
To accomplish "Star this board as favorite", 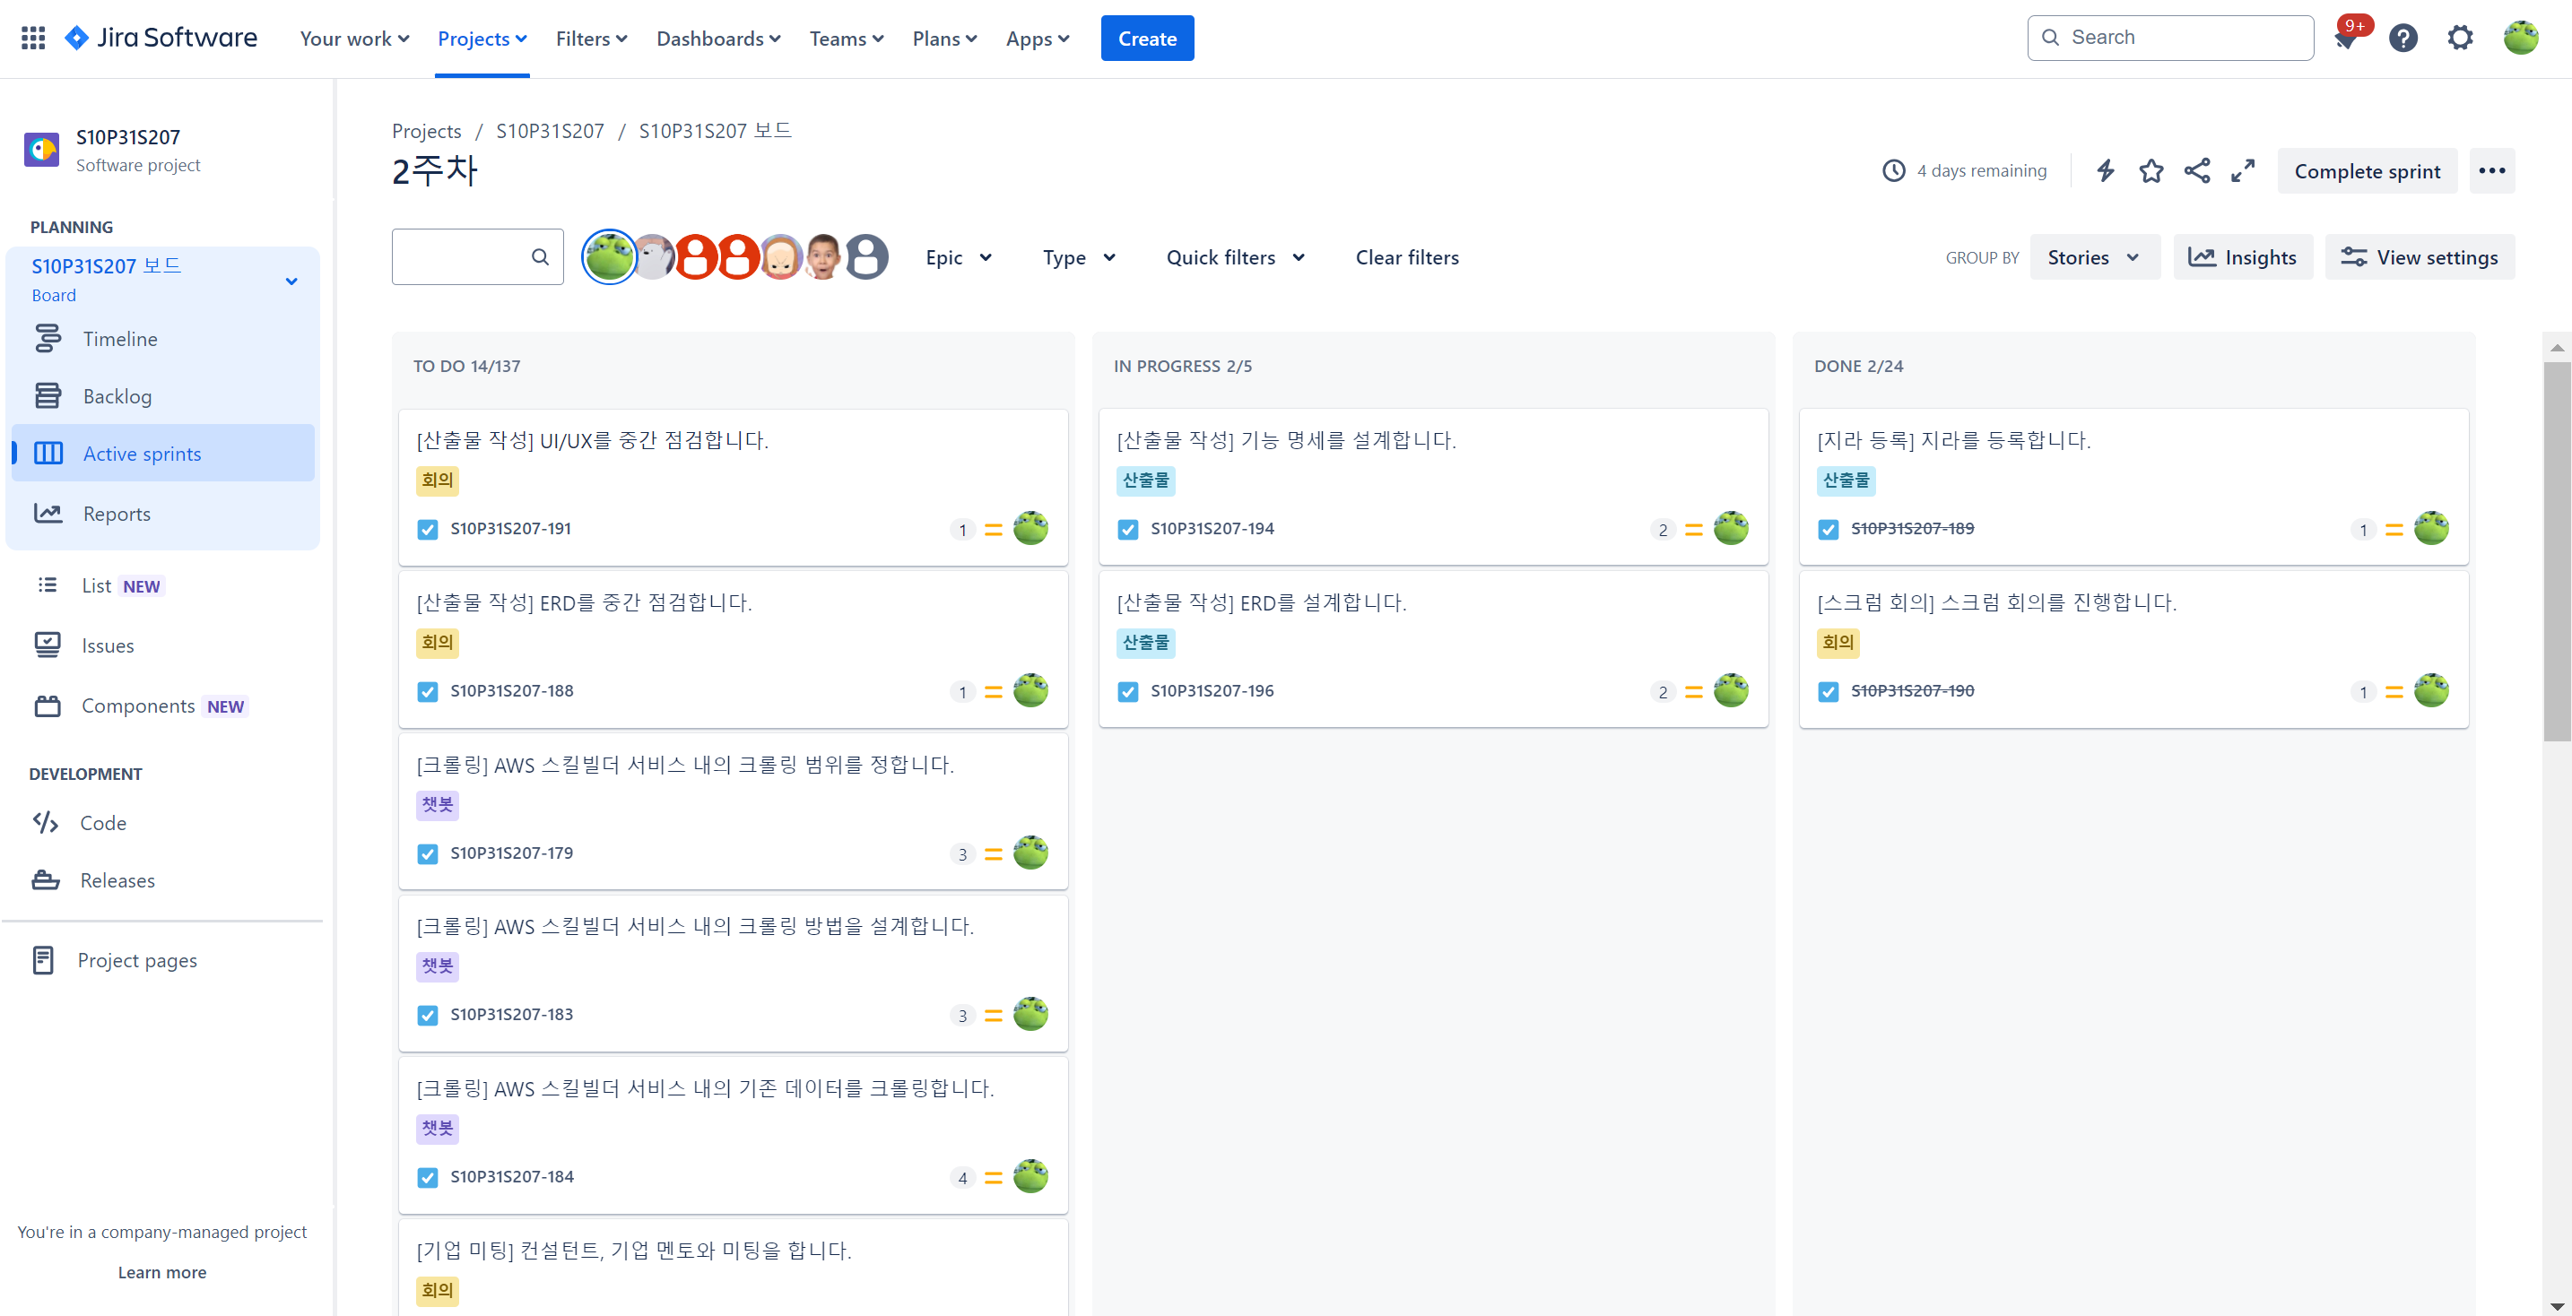I will (x=2151, y=170).
